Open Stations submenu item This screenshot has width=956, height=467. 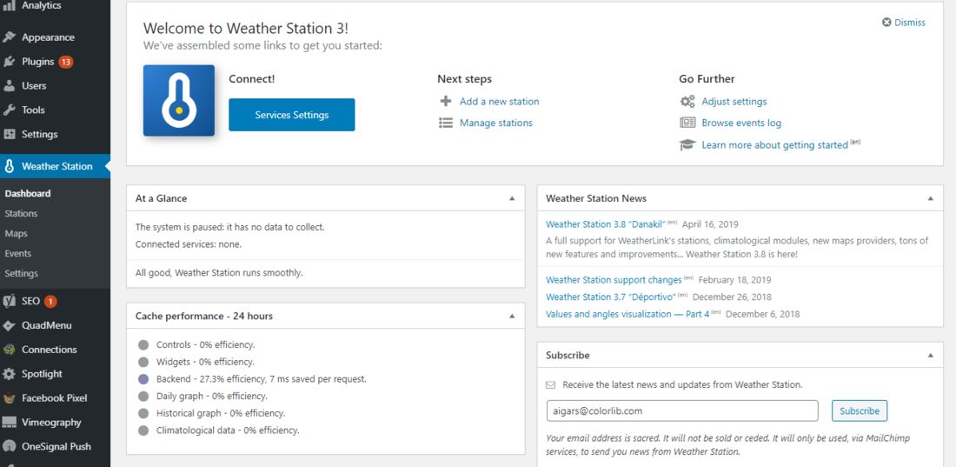pyautogui.click(x=21, y=213)
